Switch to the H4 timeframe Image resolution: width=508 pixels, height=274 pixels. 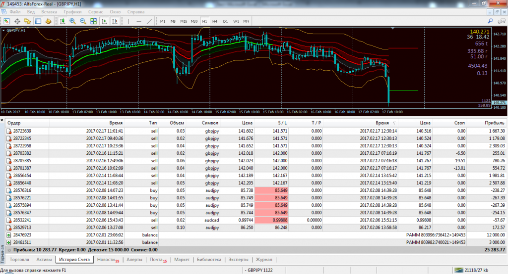tap(215, 21)
